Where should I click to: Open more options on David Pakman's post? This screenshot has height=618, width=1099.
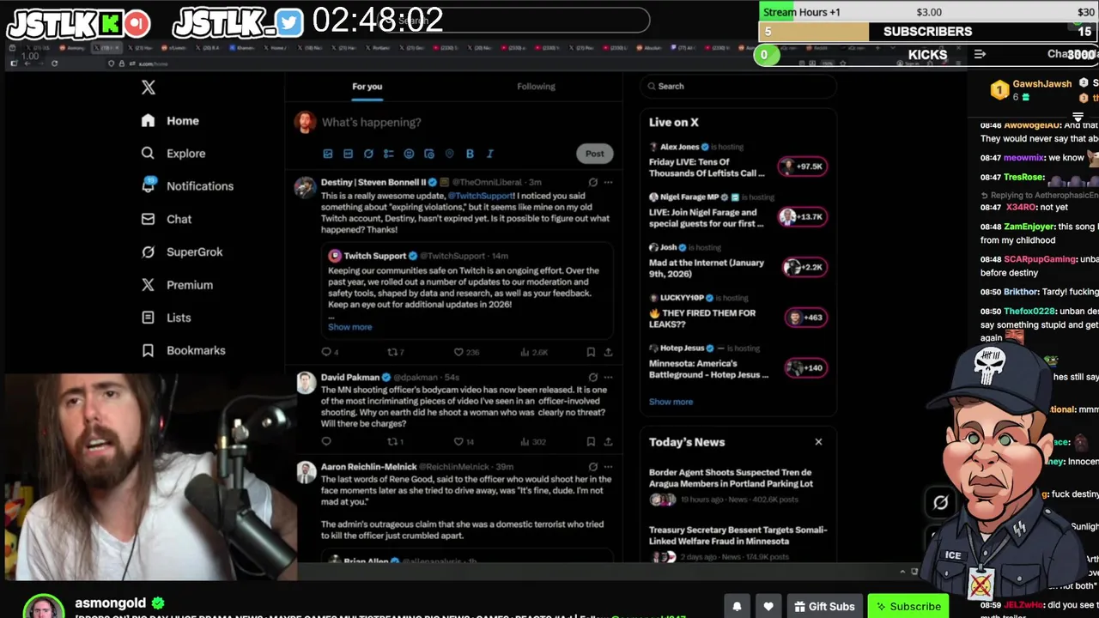(x=608, y=377)
